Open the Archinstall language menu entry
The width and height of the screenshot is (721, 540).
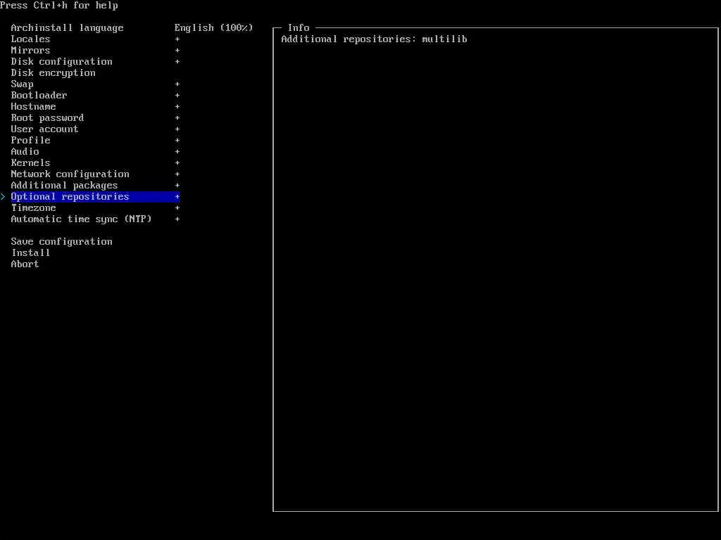67,27
